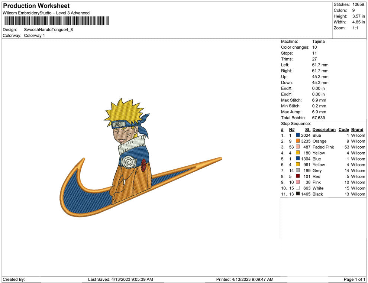Click the St. column header
This screenshot has width=368, height=283.
point(308,129)
